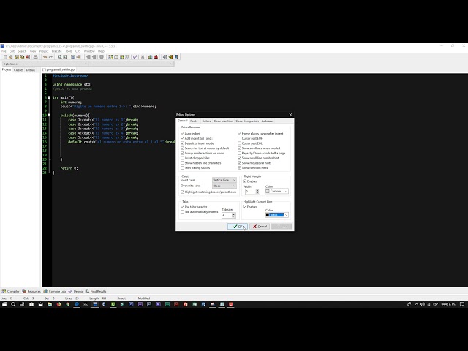The width and height of the screenshot is (468, 351).
Task: Switch to the Code Insertion tab
Action: pos(223,121)
